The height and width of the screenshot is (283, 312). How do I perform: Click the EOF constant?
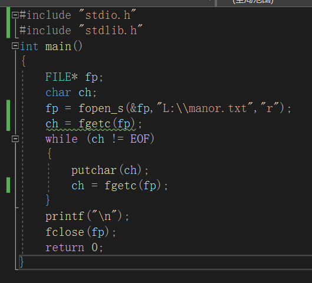point(140,139)
